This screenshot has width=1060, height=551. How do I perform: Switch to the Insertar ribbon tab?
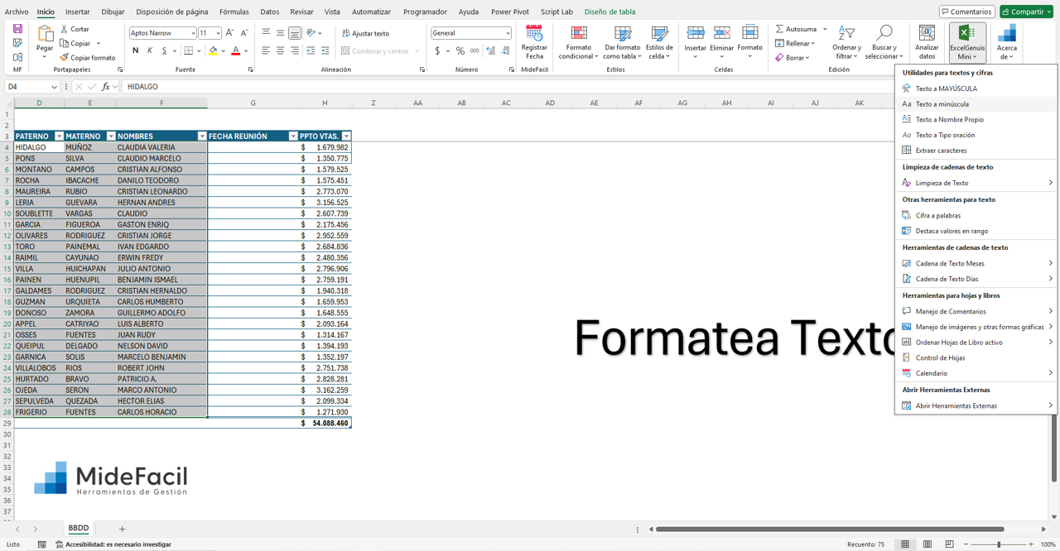(x=78, y=12)
